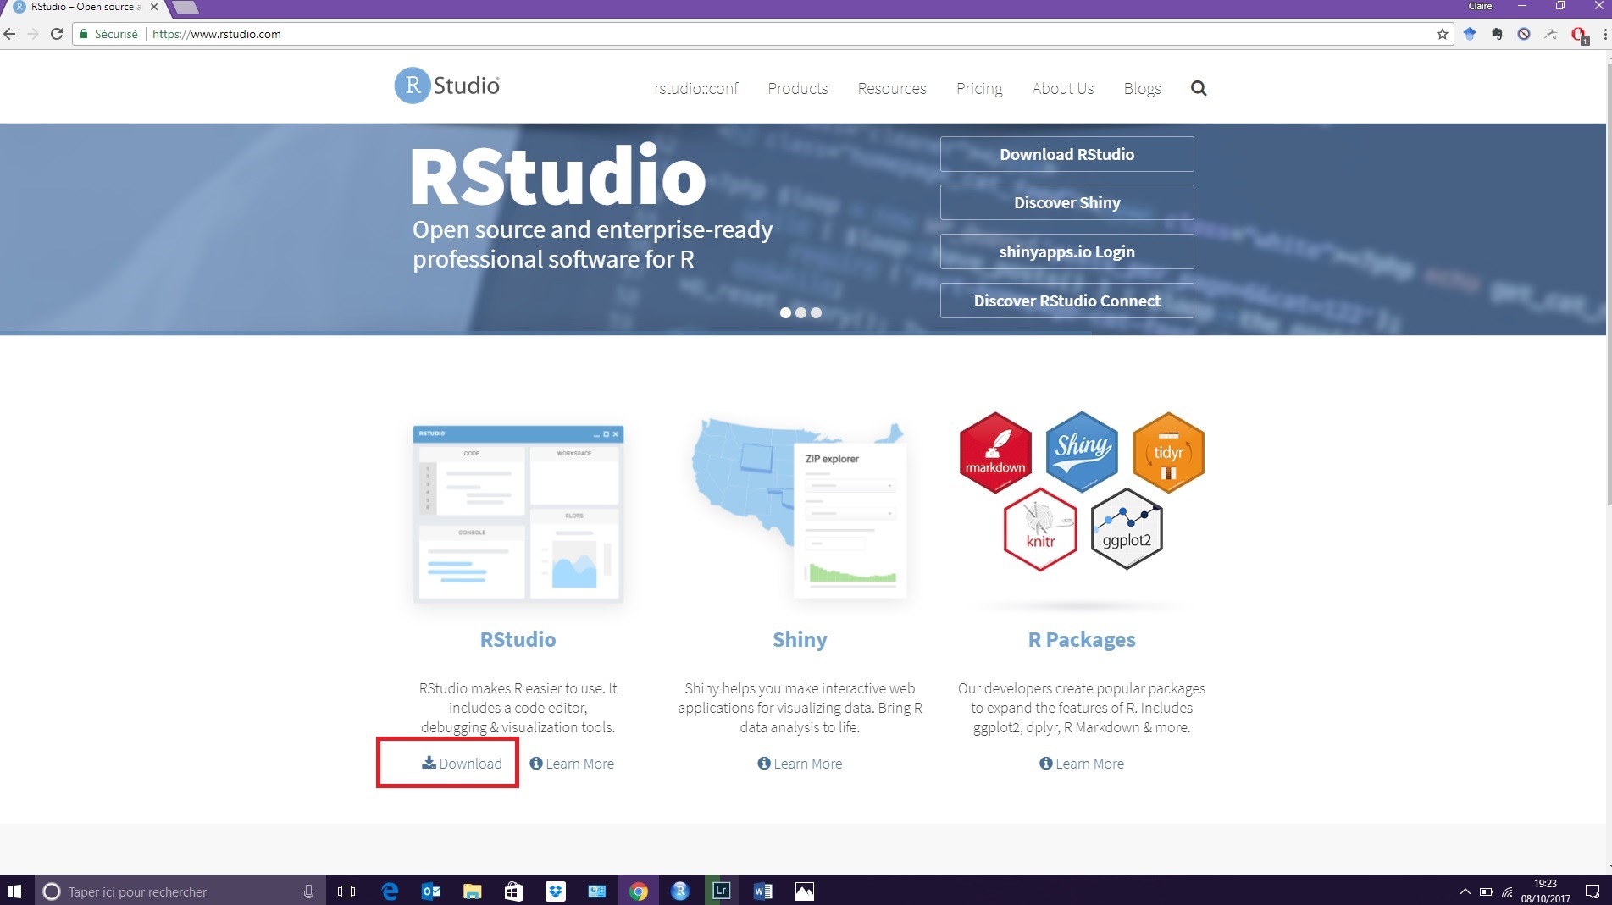
Task: Open Word from taskbar
Action: click(763, 891)
